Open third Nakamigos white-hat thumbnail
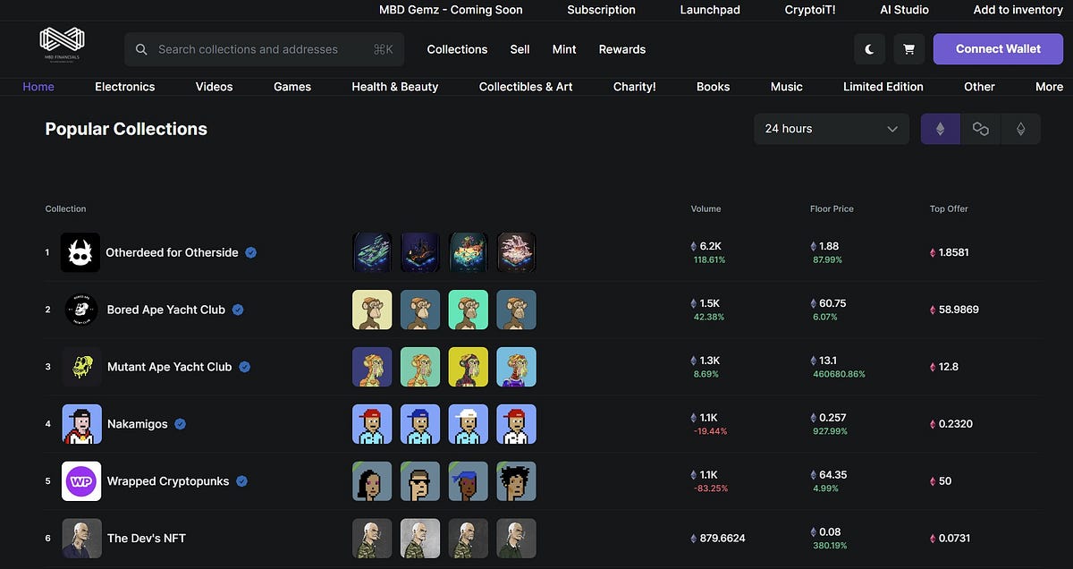 (469, 424)
